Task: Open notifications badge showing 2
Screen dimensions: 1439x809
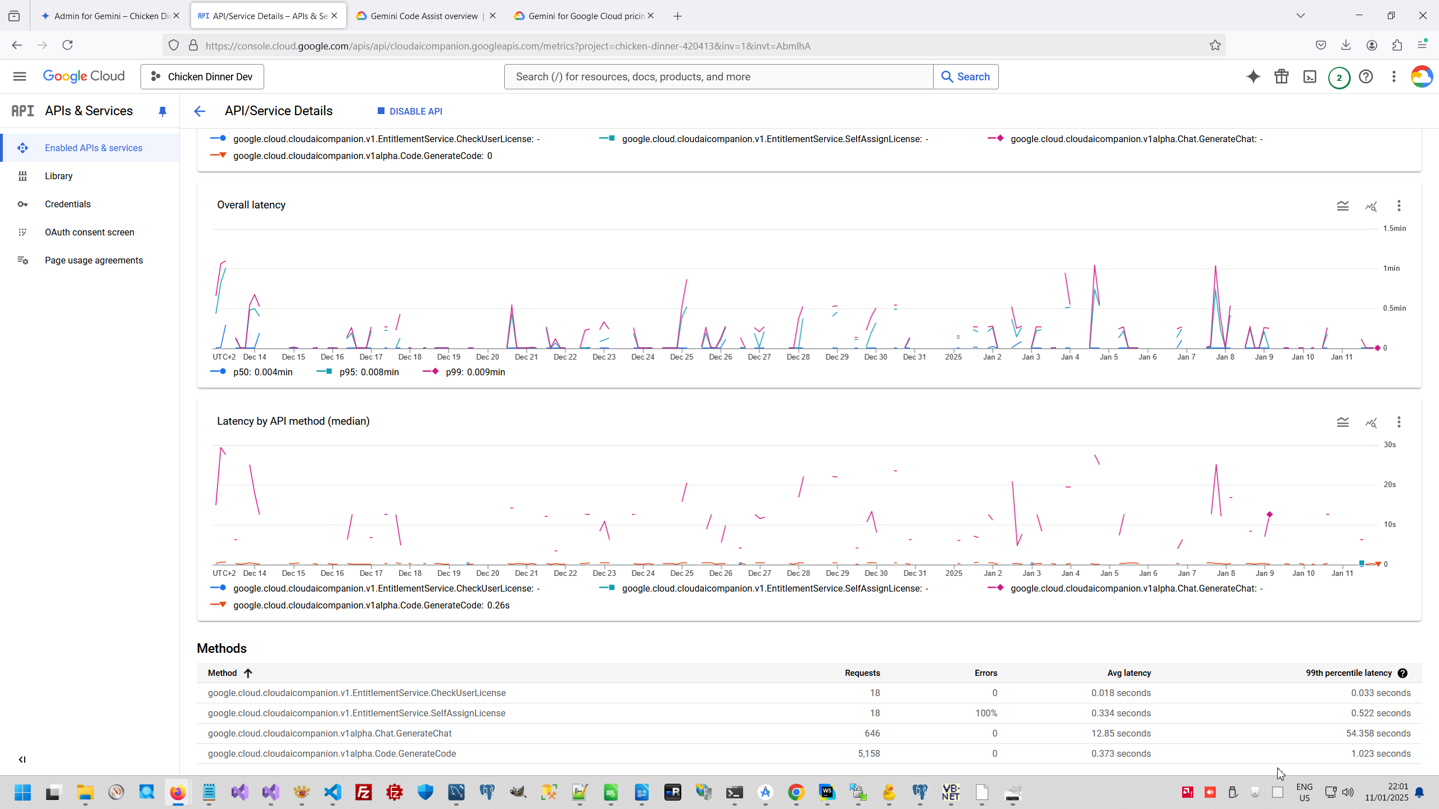Action: pos(1339,78)
